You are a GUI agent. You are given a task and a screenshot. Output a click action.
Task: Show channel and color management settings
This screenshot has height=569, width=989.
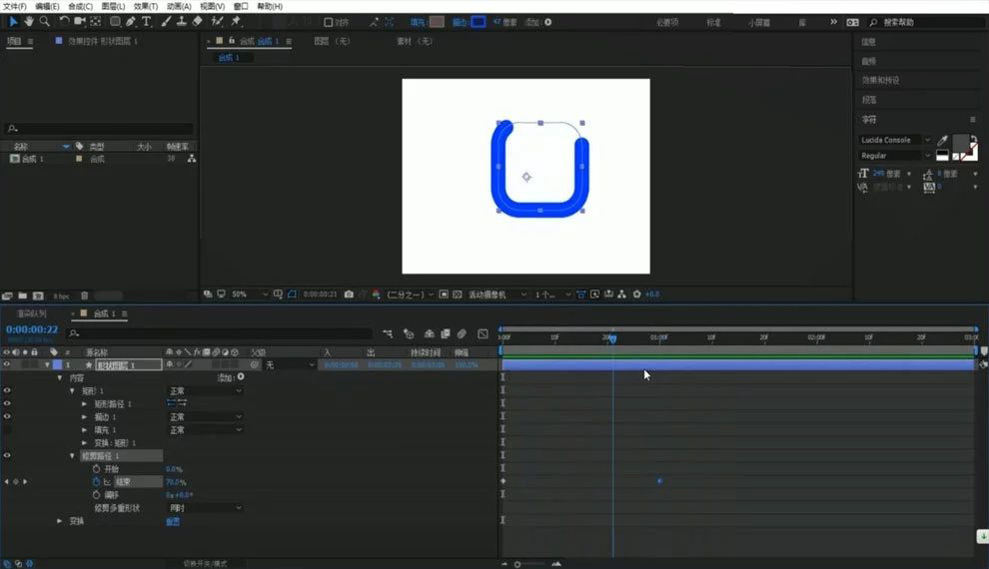[376, 294]
